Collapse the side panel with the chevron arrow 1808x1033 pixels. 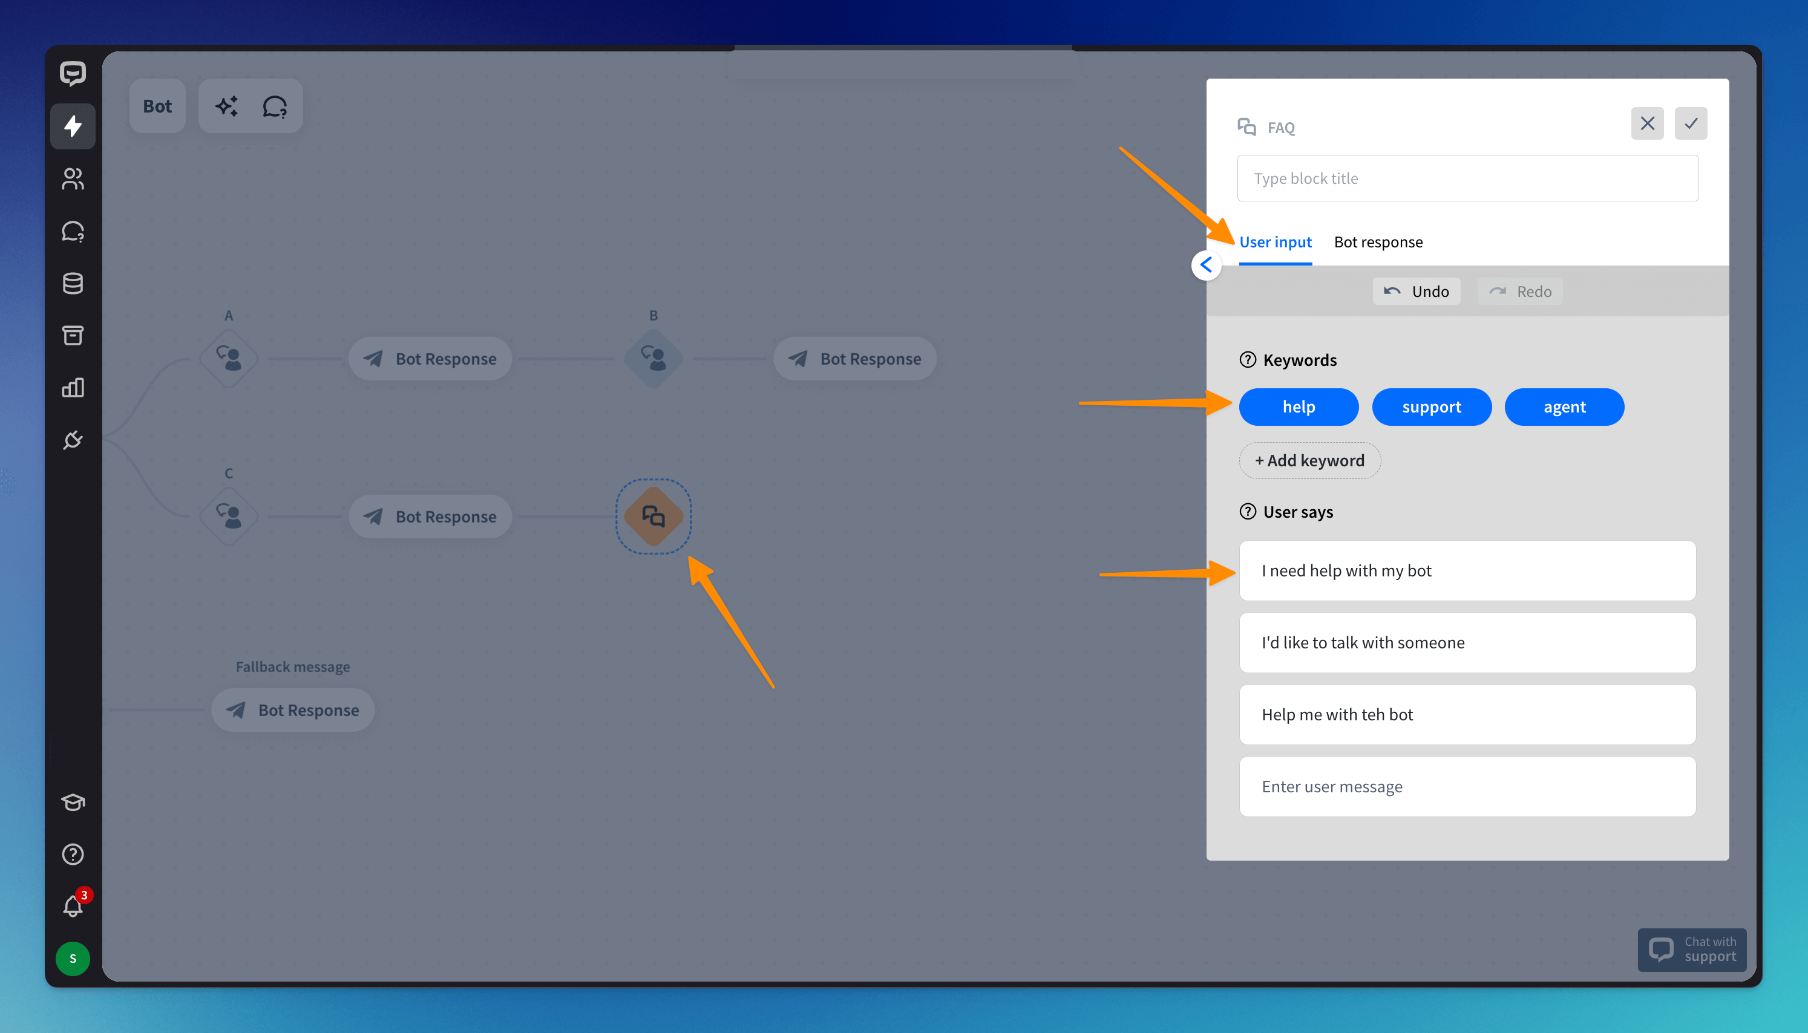1205,266
